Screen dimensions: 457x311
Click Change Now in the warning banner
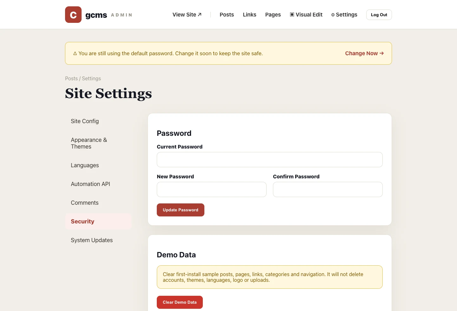[364, 53]
